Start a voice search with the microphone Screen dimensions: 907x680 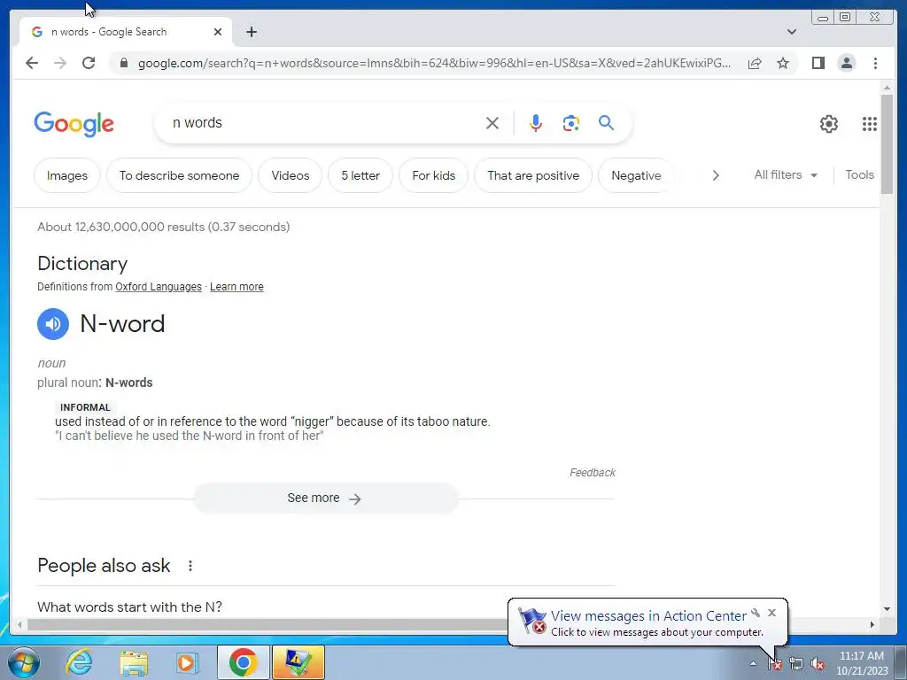(x=536, y=123)
